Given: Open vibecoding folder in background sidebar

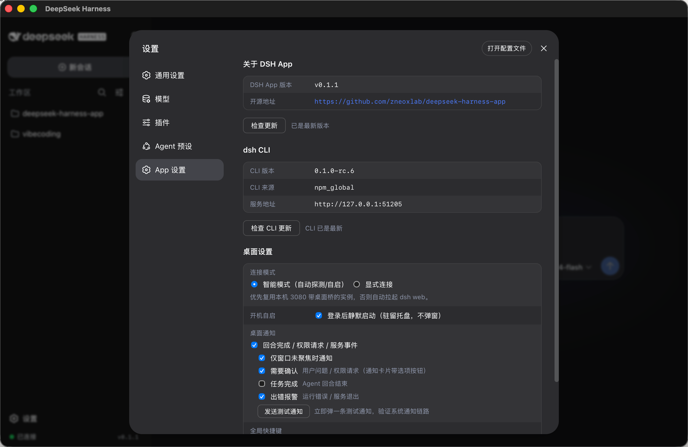Looking at the screenshot, I should pos(36,134).
